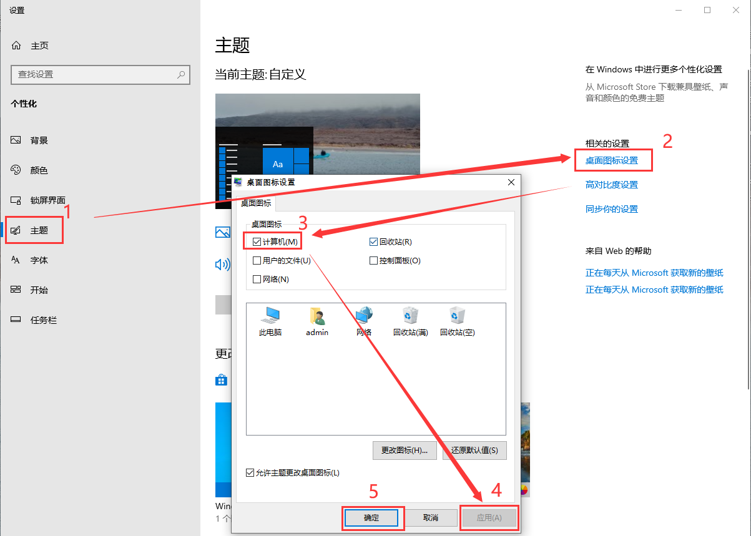Disable 允许主题更改桌面图标 checkbox
The width and height of the screenshot is (751, 536).
tap(250, 472)
